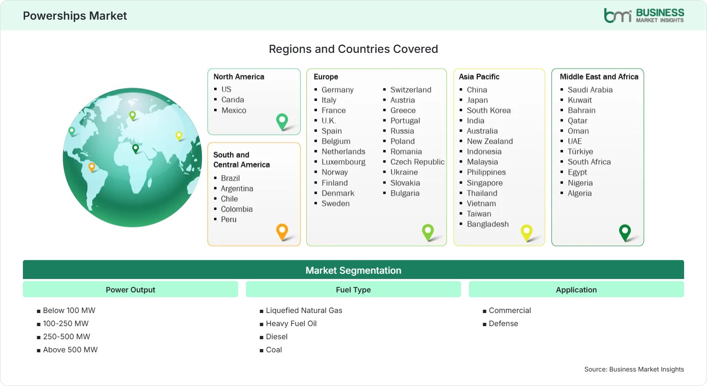
Task: Click Above 500 MW item
Action: coord(71,350)
